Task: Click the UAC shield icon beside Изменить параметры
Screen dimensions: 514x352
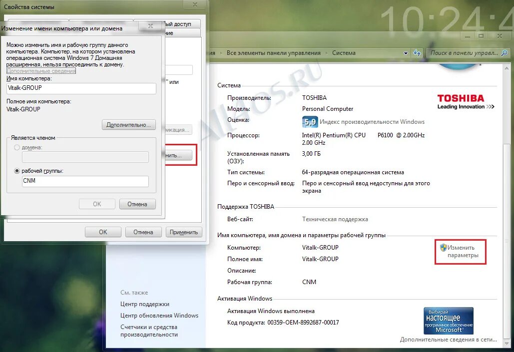Action: (444, 248)
